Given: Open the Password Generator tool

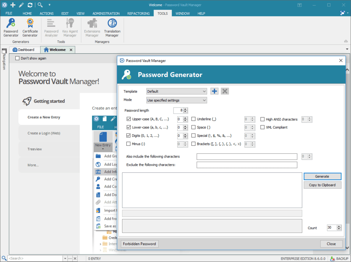Looking at the screenshot, I should coord(11,27).
